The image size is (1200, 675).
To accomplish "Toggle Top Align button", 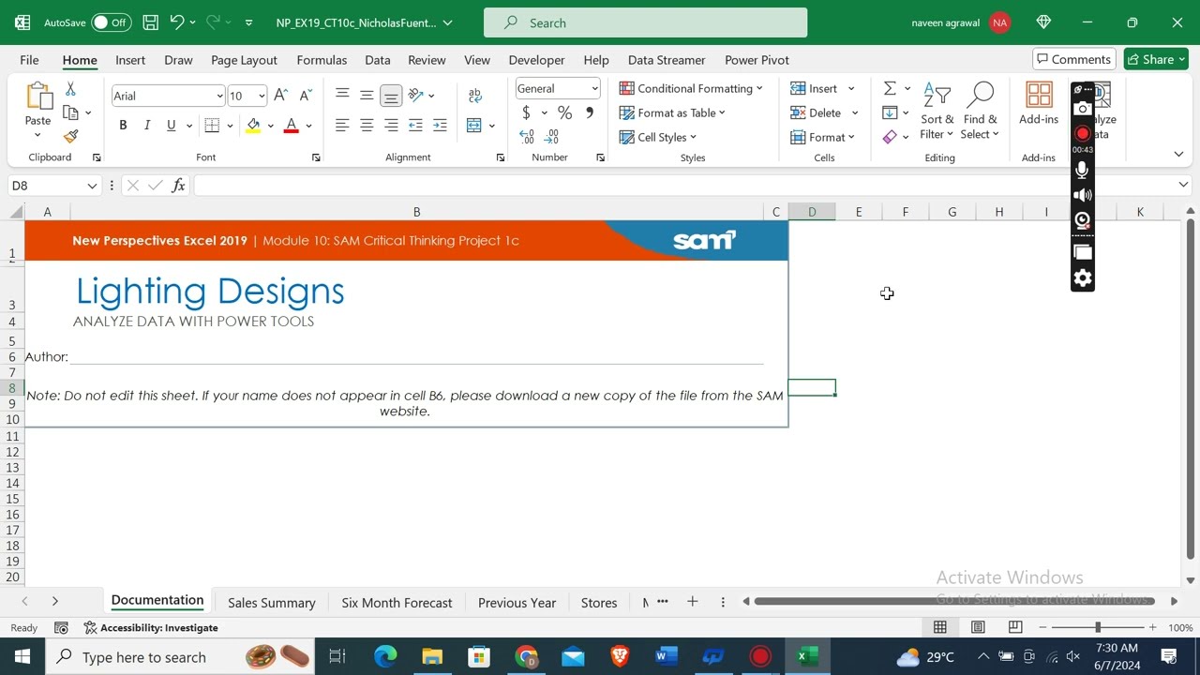I will point(342,96).
